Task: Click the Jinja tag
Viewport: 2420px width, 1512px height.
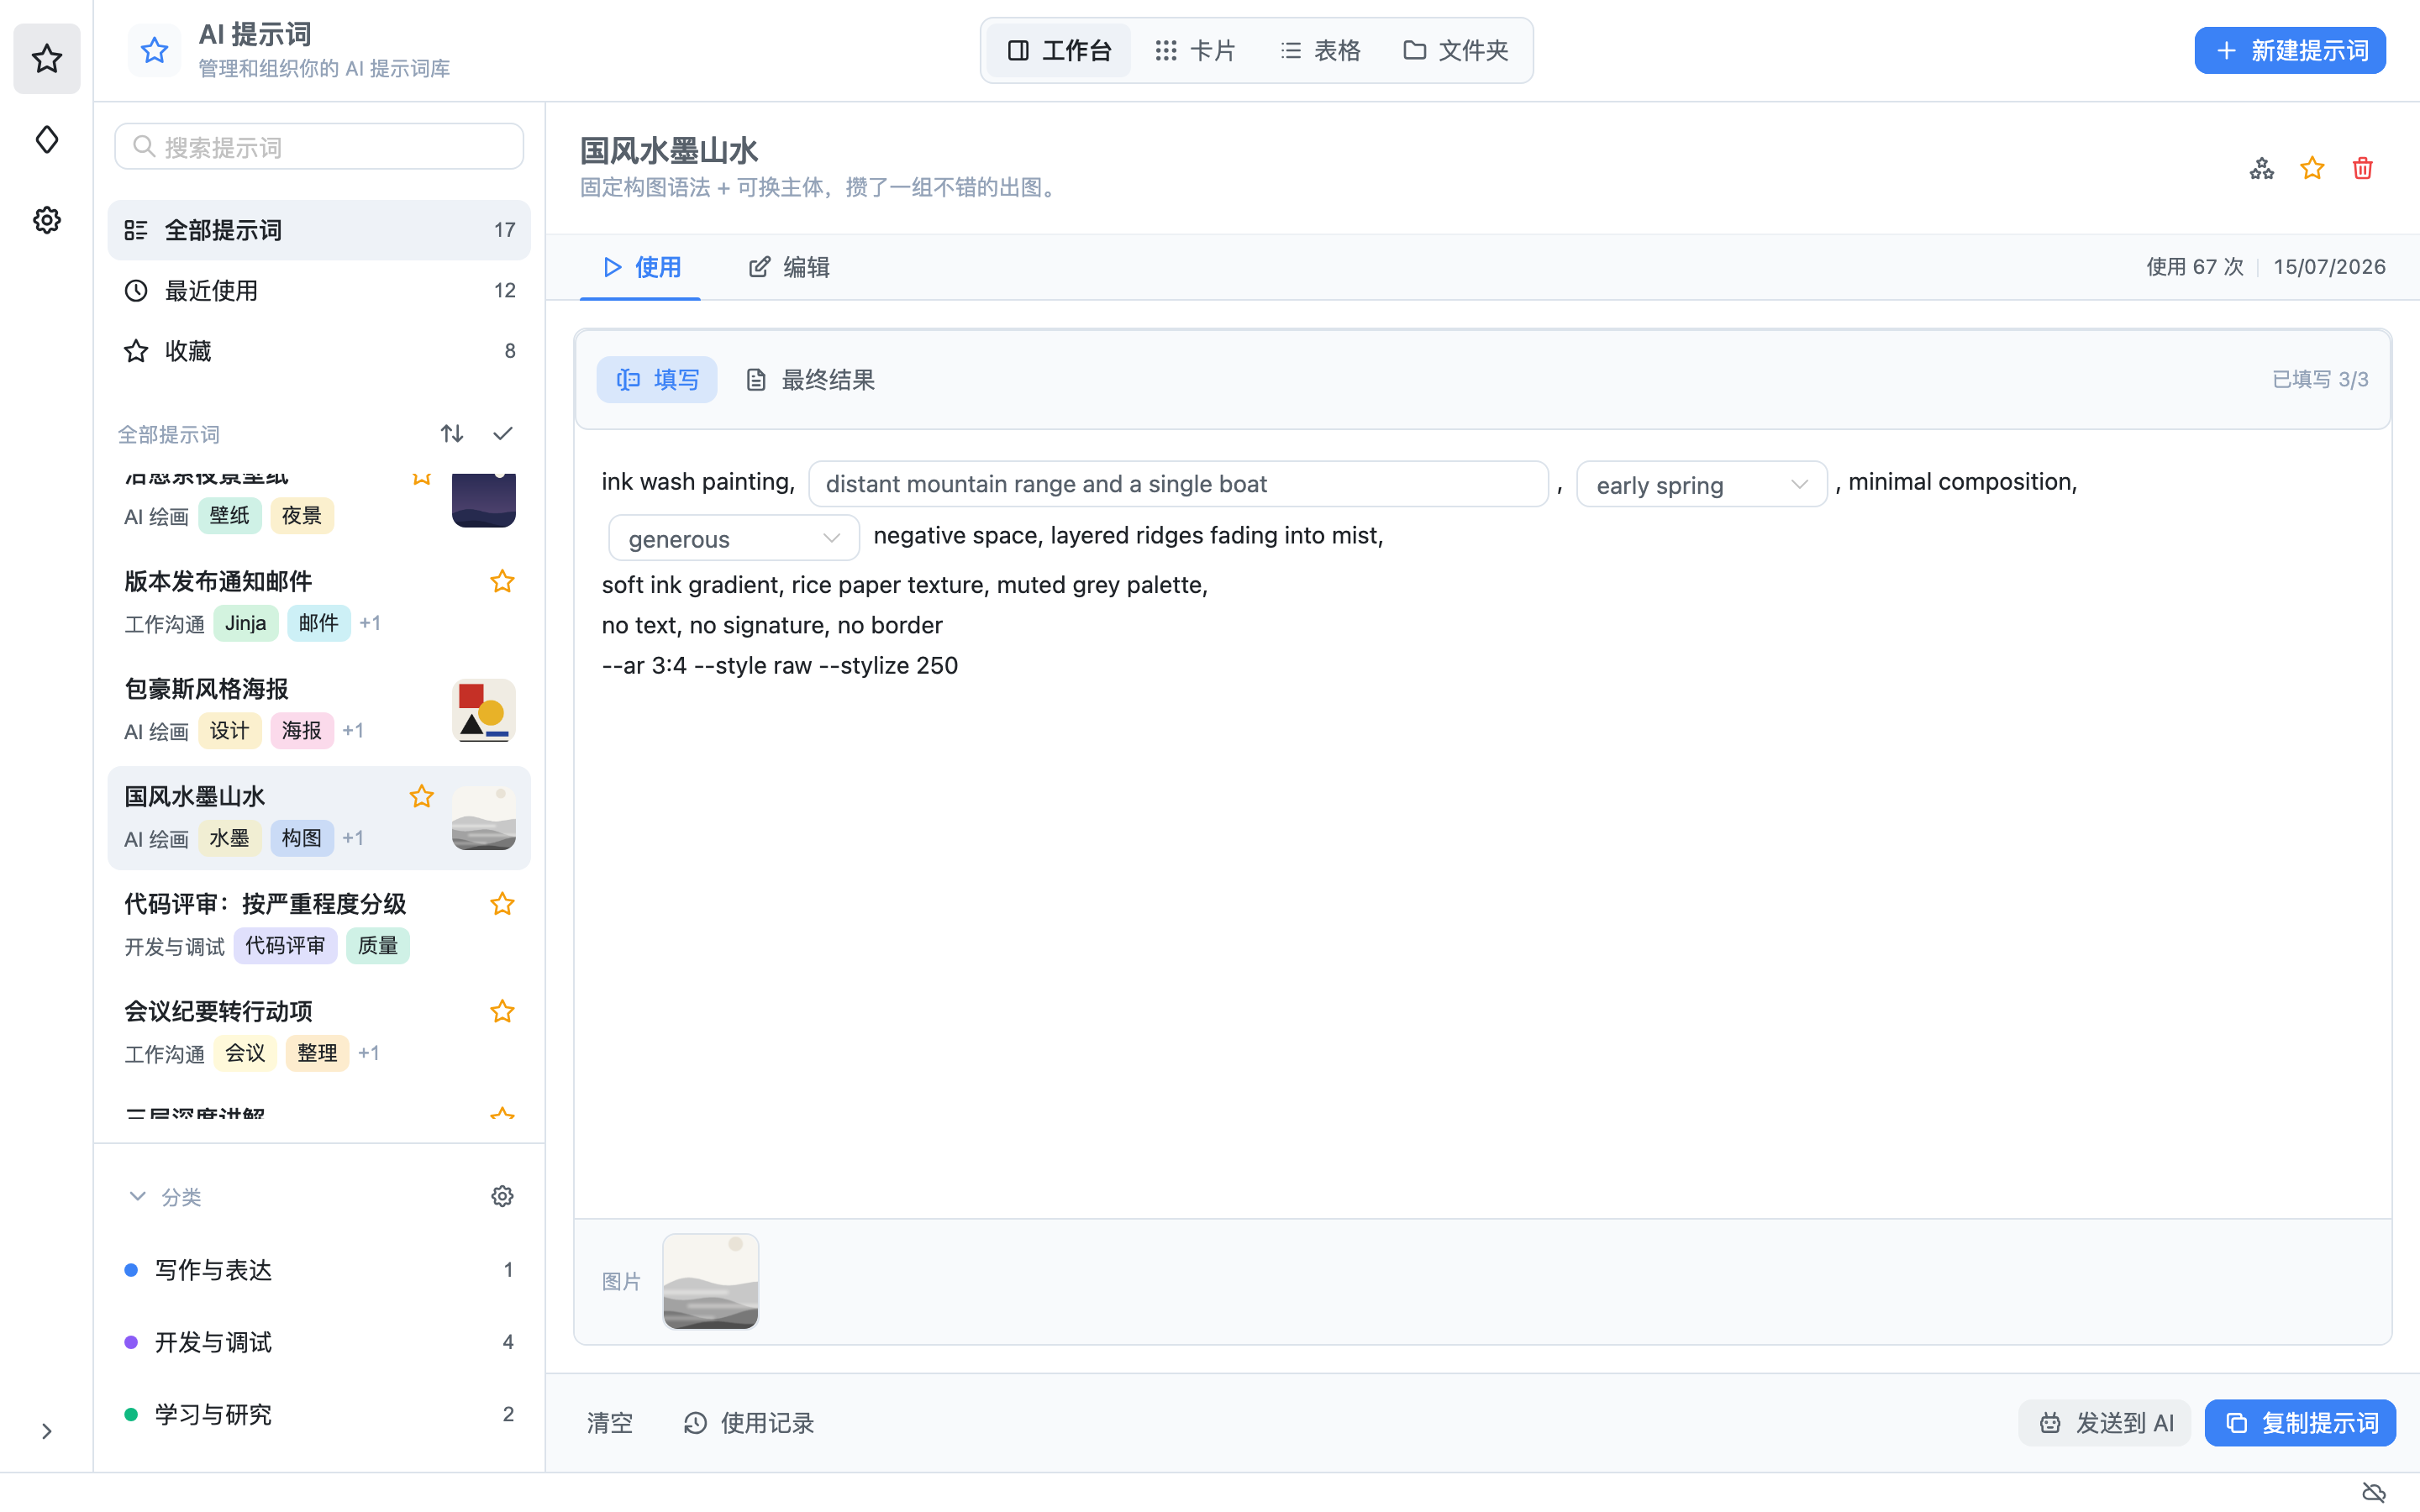Action: coord(246,623)
